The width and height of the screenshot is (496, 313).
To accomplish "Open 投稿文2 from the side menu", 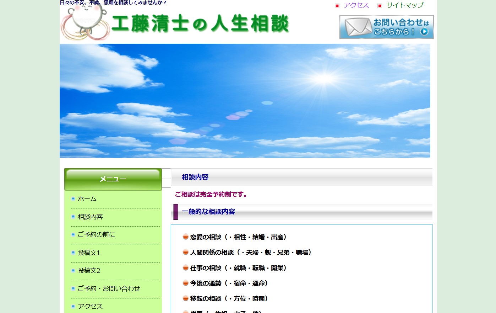I will 89,271.
